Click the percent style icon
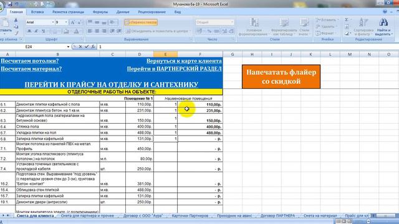 pyautogui.click(x=209, y=31)
